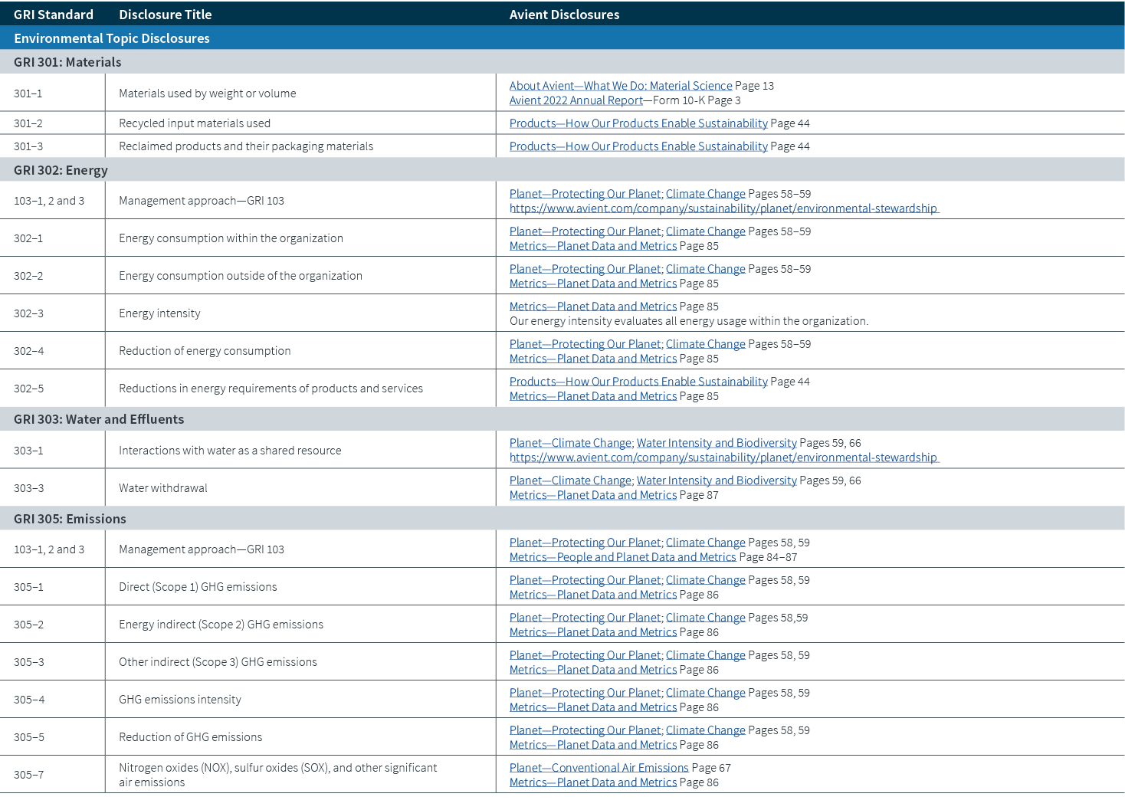Open the environmental-stewardship URL under GRI 303
This screenshot has height=810, width=1125.
pos(723,457)
